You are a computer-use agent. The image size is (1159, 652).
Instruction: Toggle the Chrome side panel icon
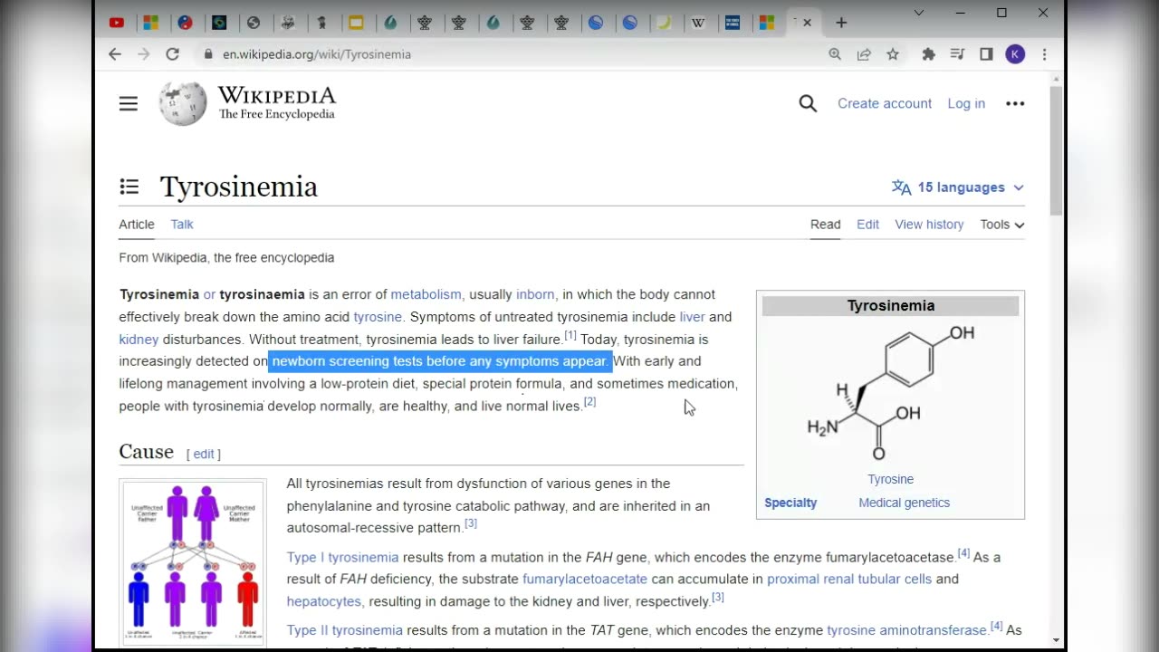tap(986, 54)
